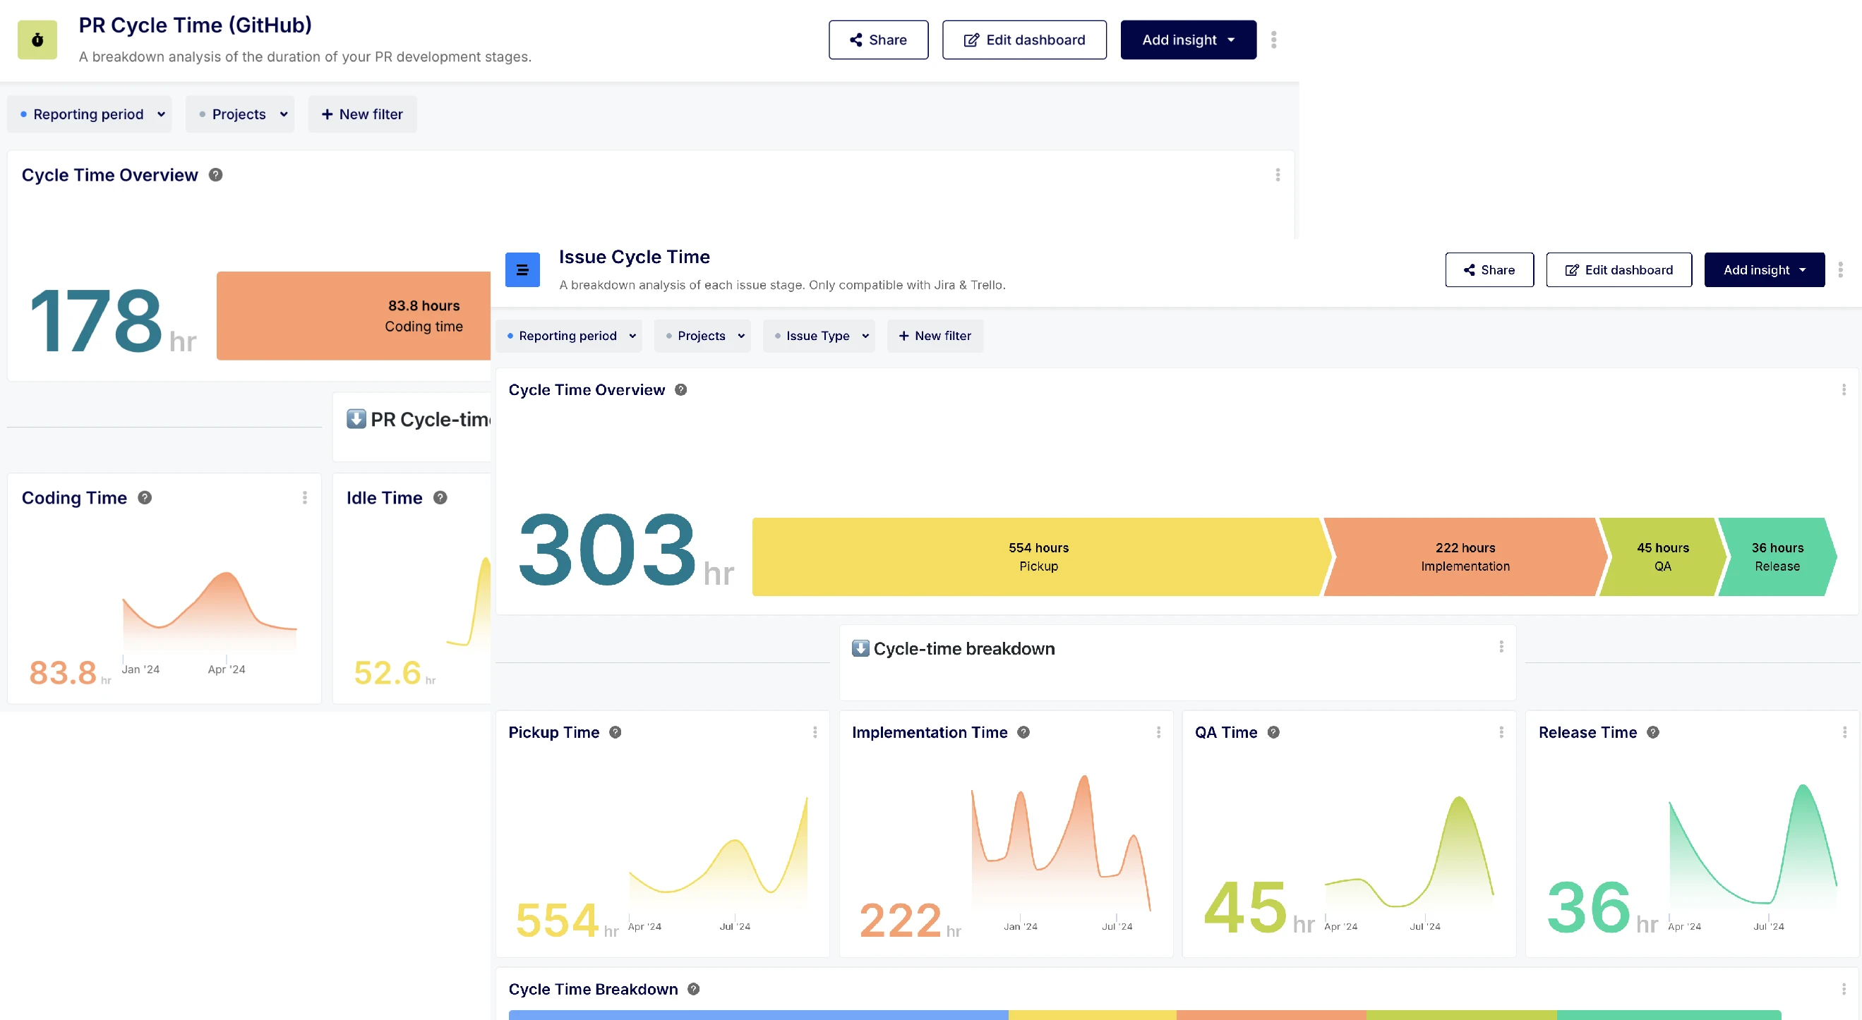
Task: Click Edit dashboard on the Issue Cycle Time dashboard
Action: click(x=1618, y=269)
